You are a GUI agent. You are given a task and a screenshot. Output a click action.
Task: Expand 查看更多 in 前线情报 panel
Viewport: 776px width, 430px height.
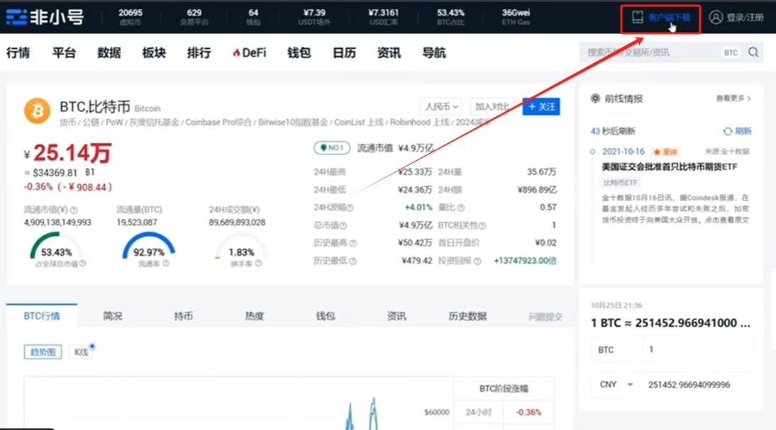tap(733, 98)
